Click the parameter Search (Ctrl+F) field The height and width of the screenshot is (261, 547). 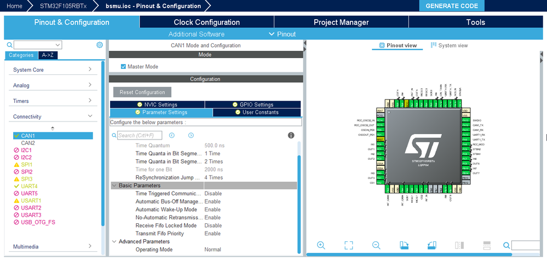click(x=140, y=135)
